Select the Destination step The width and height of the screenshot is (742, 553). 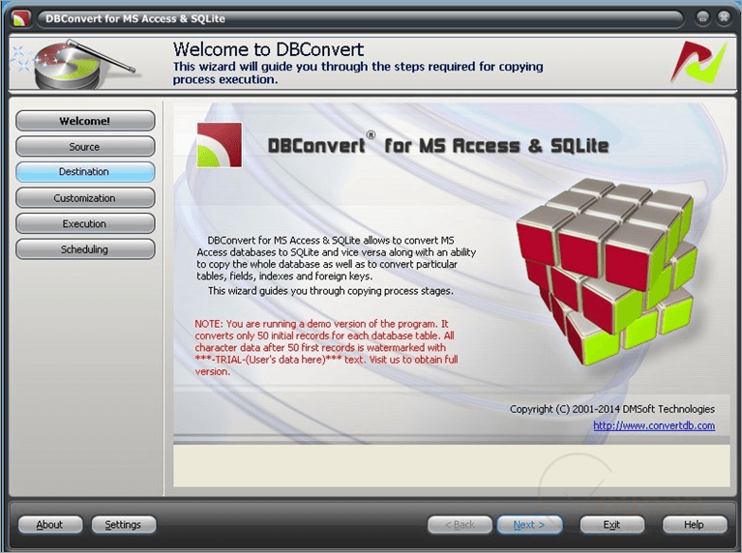[85, 172]
